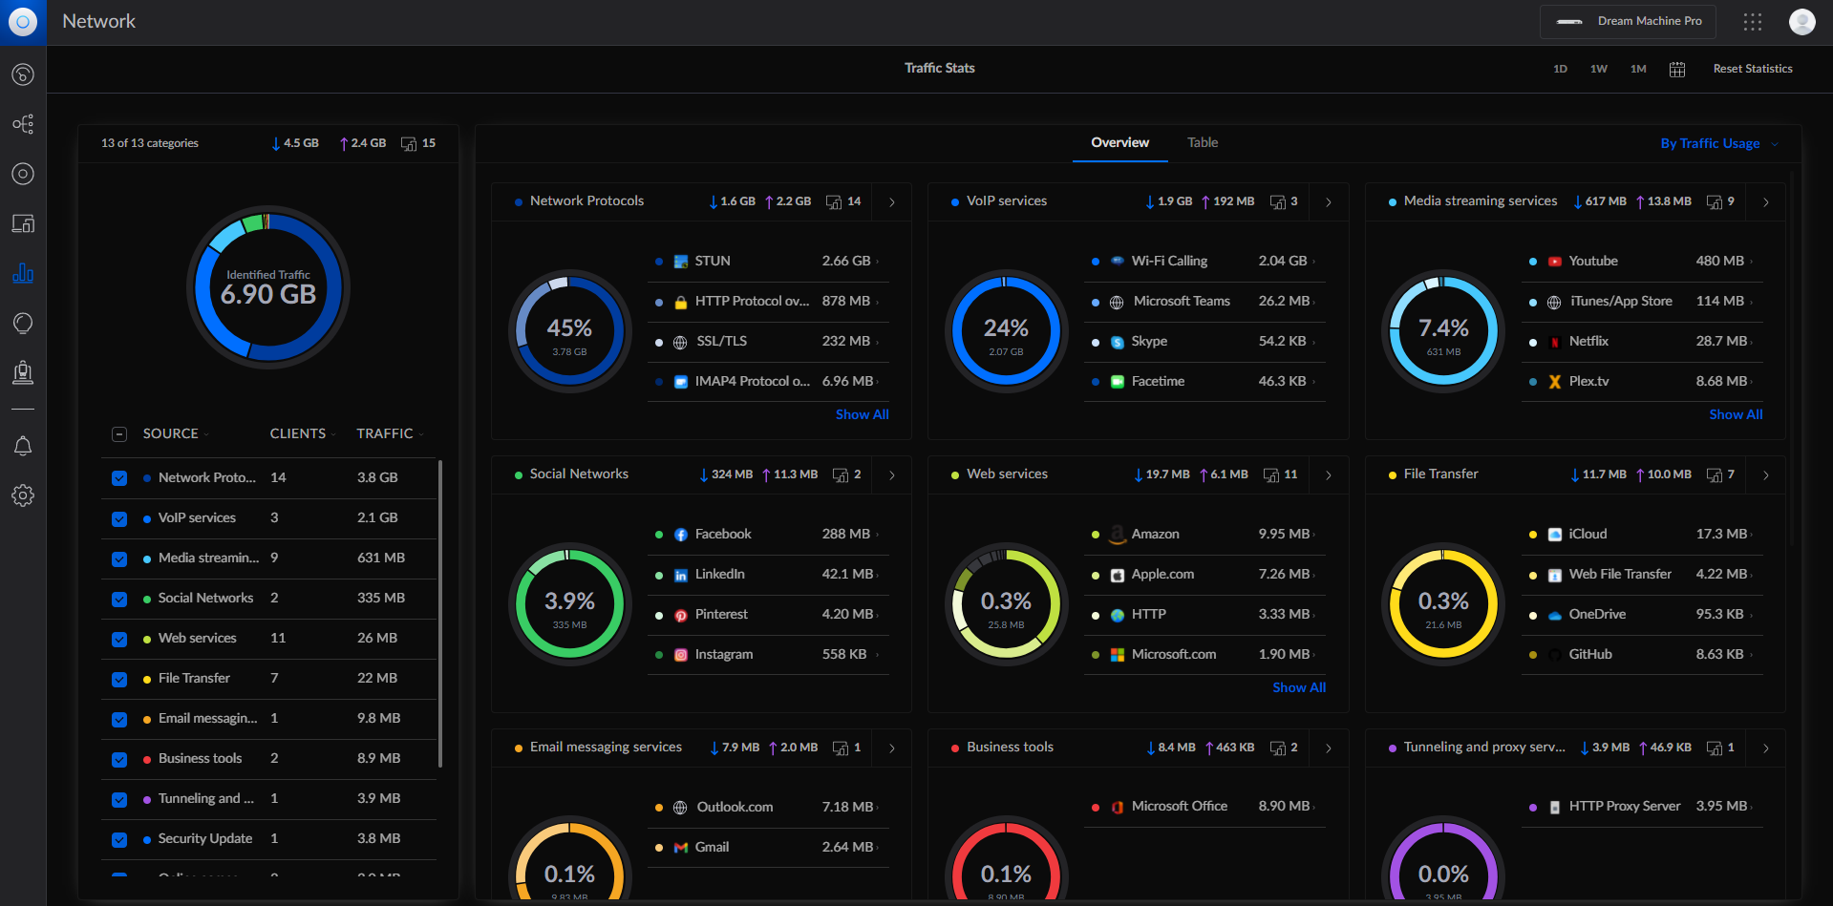
Task: Show All in Network Protocols card
Action: coord(862,414)
